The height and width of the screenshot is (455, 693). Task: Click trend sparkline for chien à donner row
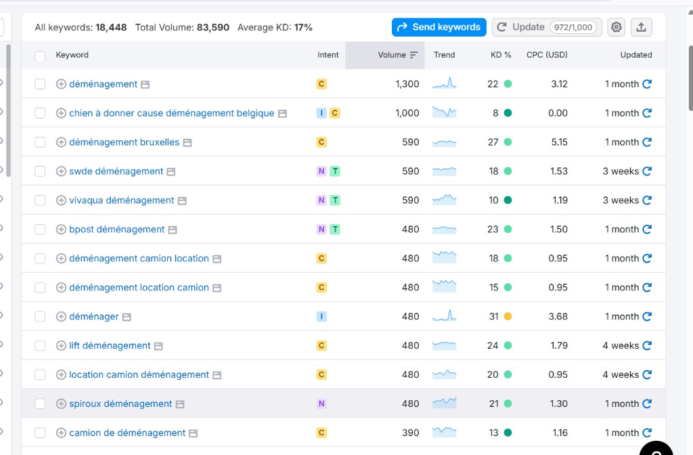pyautogui.click(x=444, y=113)
